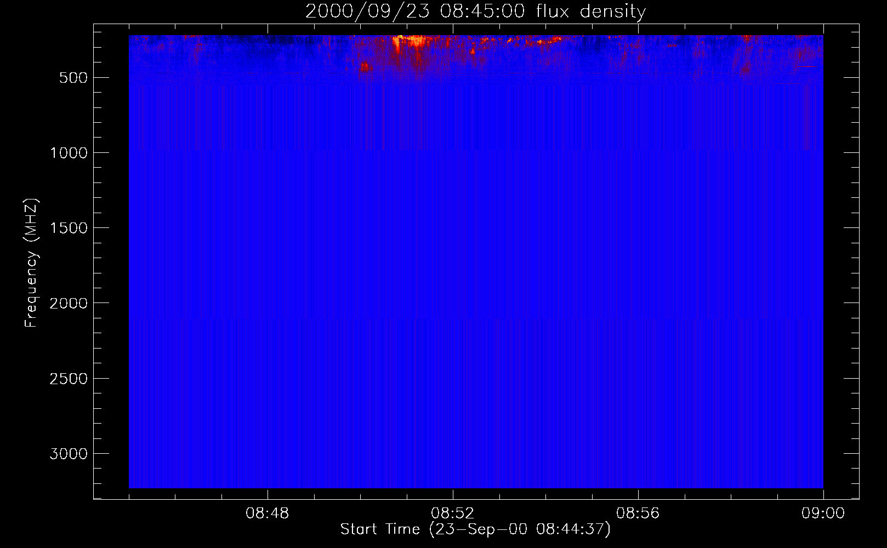The image size is (887, 548).
Task: Click the 2000 frequency tick label
Action: pyautogui.click(x=69, y=303)
